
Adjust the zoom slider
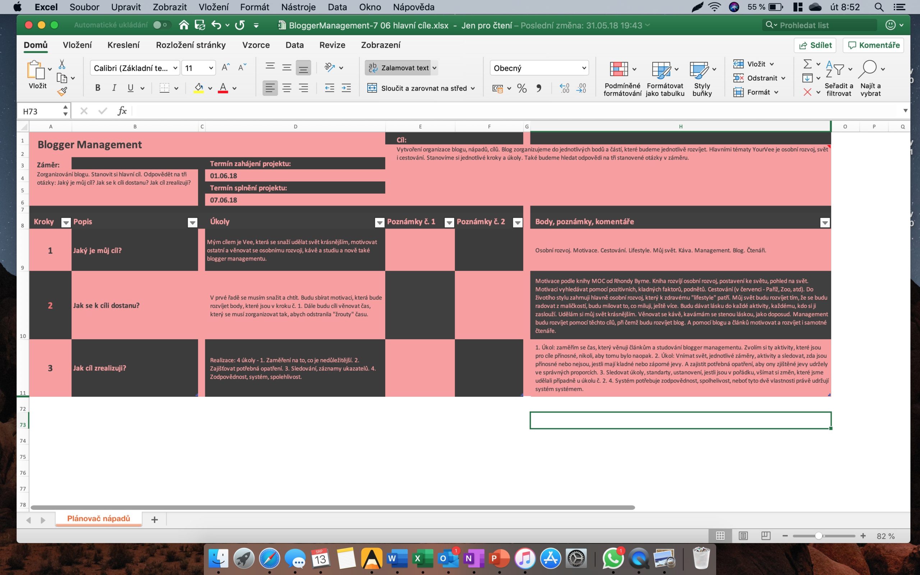(x=820, y=535)
